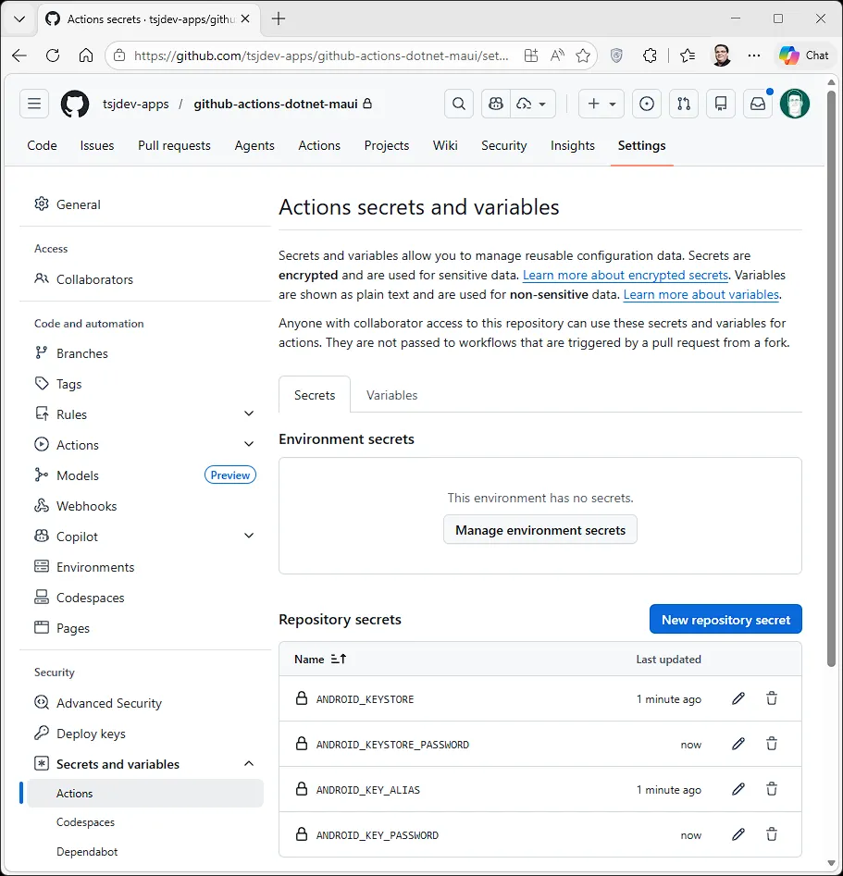Go to the Insights tab
Viewport: 843px width, 876px height.
(x=573, y=145)
